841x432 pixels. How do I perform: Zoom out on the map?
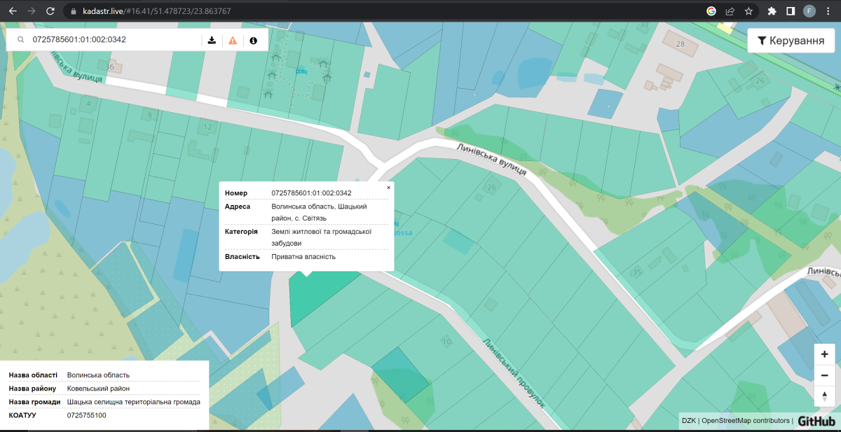pyautogui.click(x=824, y=375)
